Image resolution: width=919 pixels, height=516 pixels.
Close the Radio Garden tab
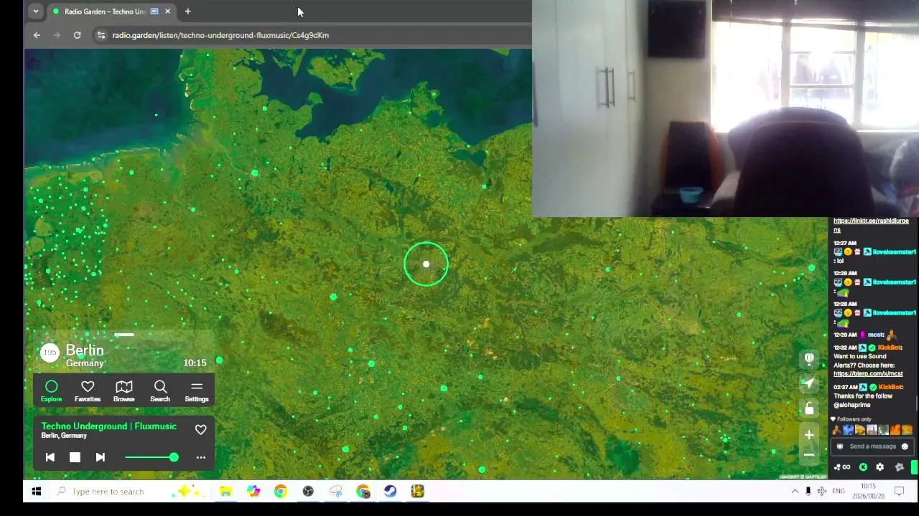point(168,11)
